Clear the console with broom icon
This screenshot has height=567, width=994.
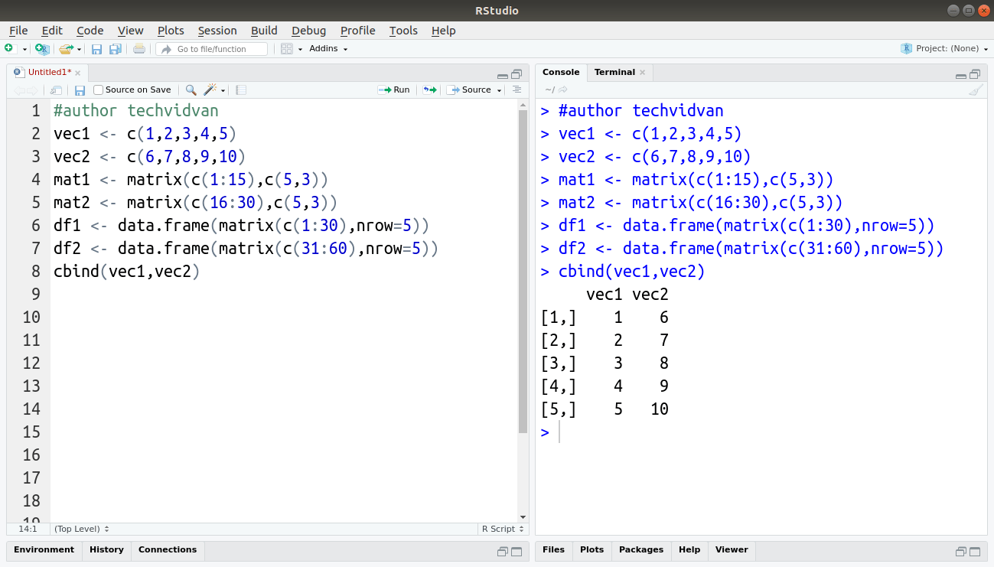click(976, 90)
